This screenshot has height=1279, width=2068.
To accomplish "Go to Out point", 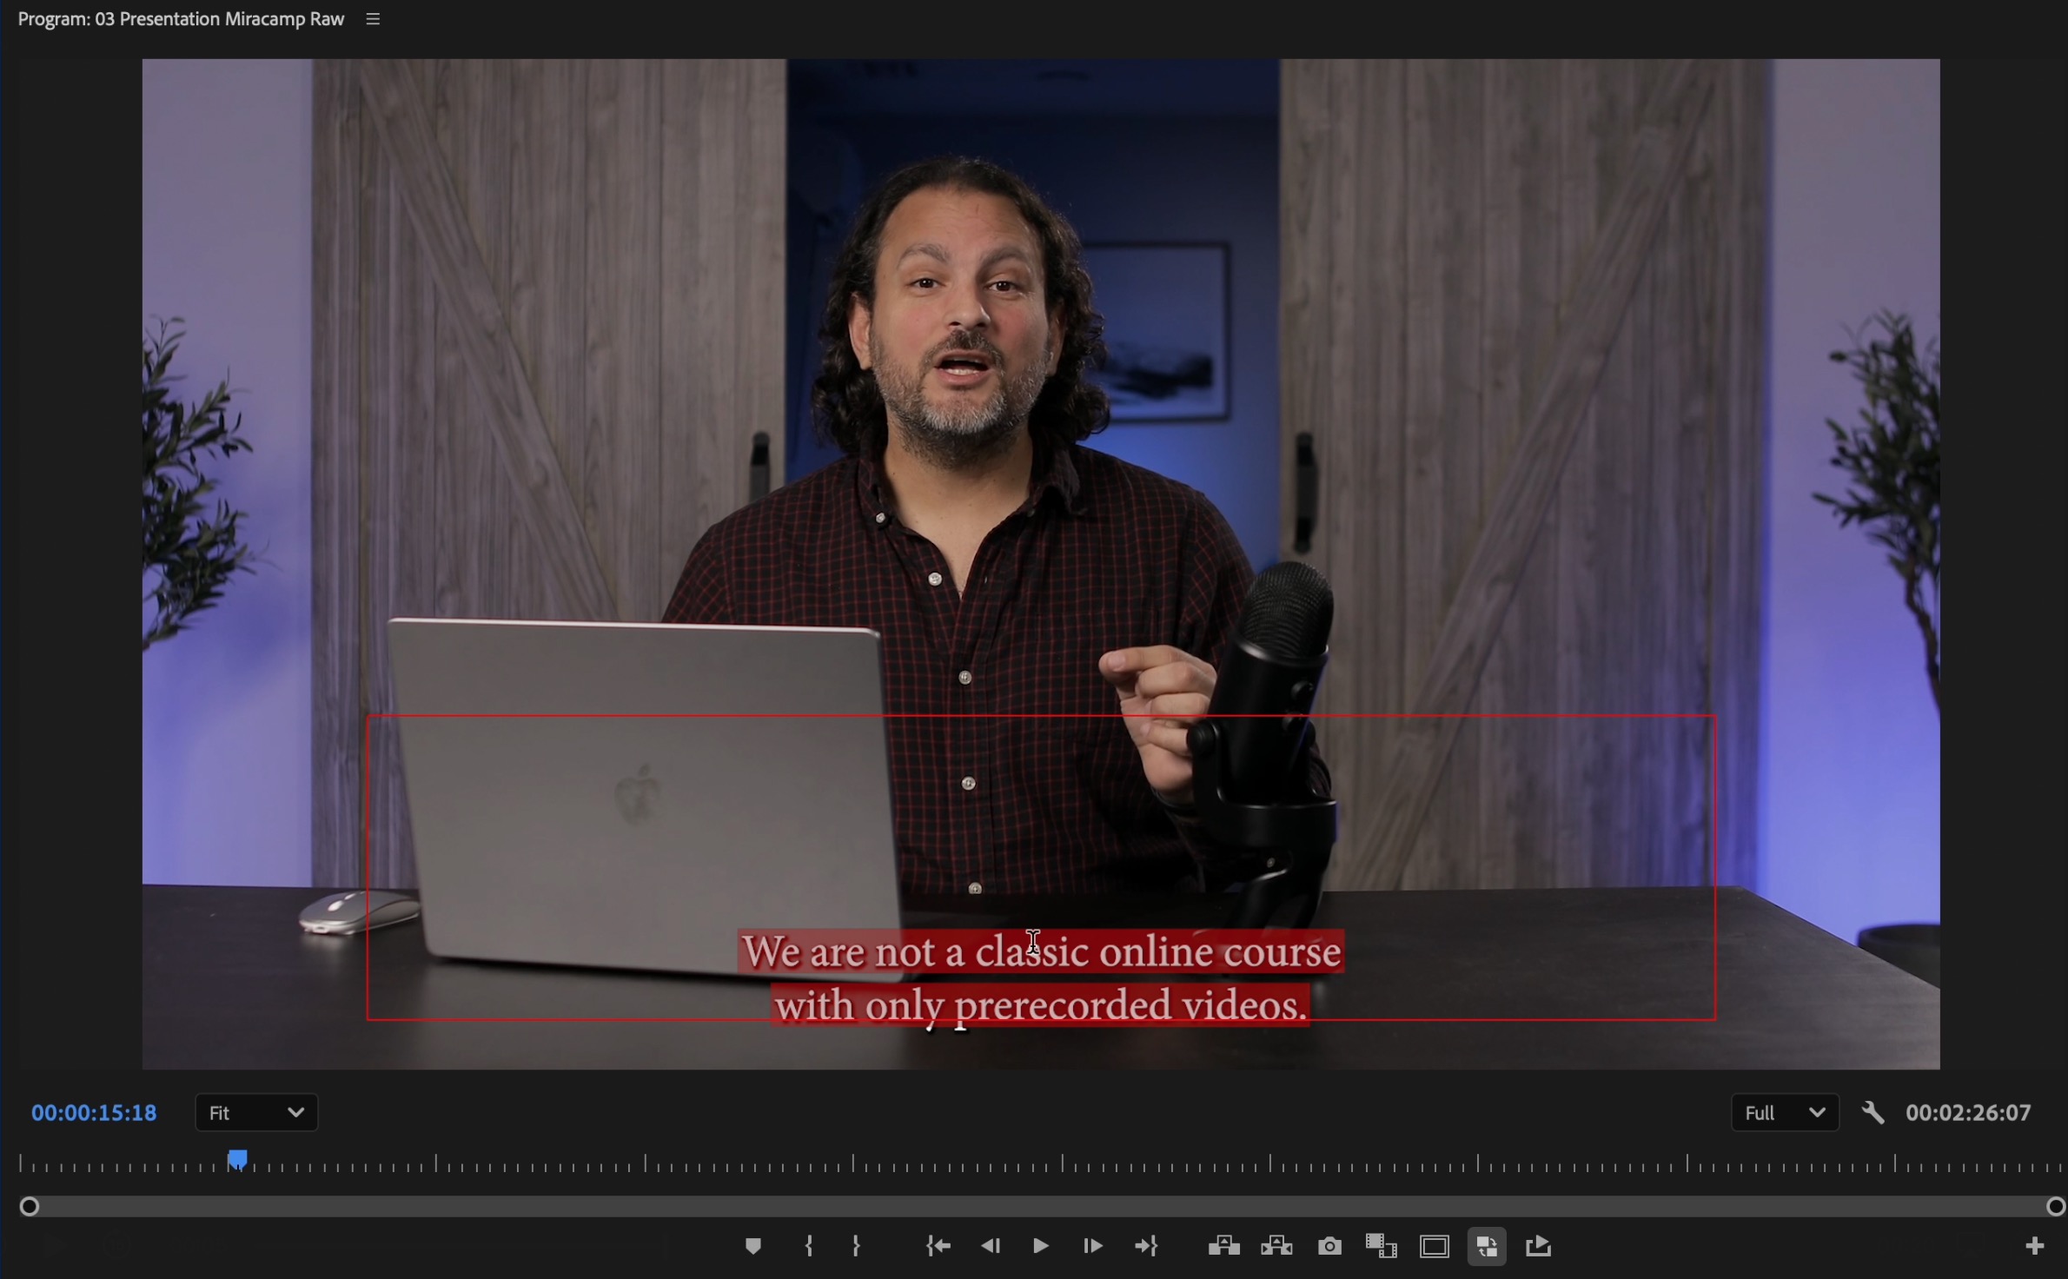I will pyautogui.click(x=1147, y=1247).
